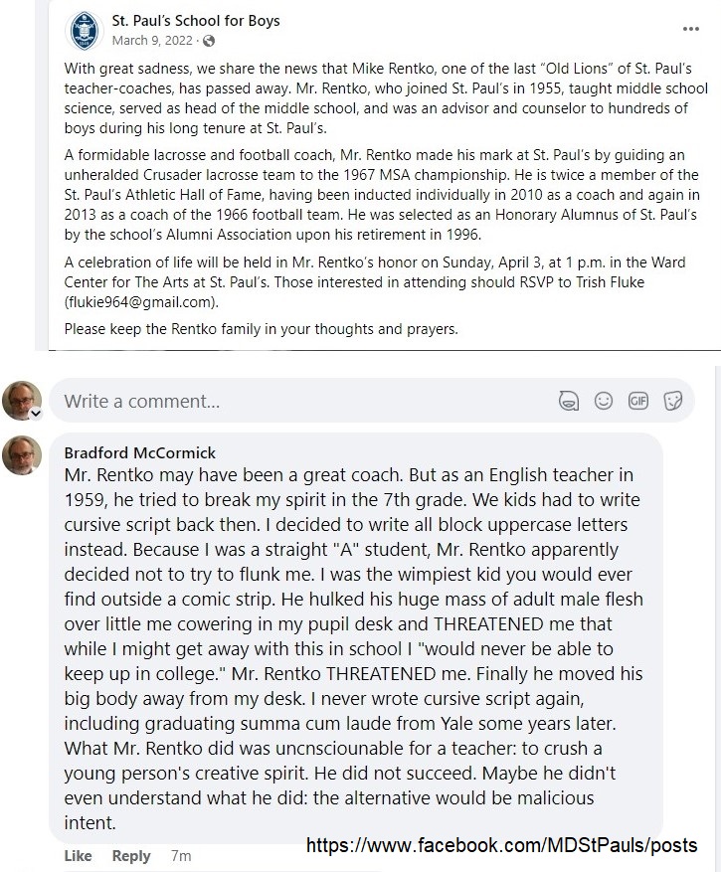Add a GIF to the comment

pos(638,401)
